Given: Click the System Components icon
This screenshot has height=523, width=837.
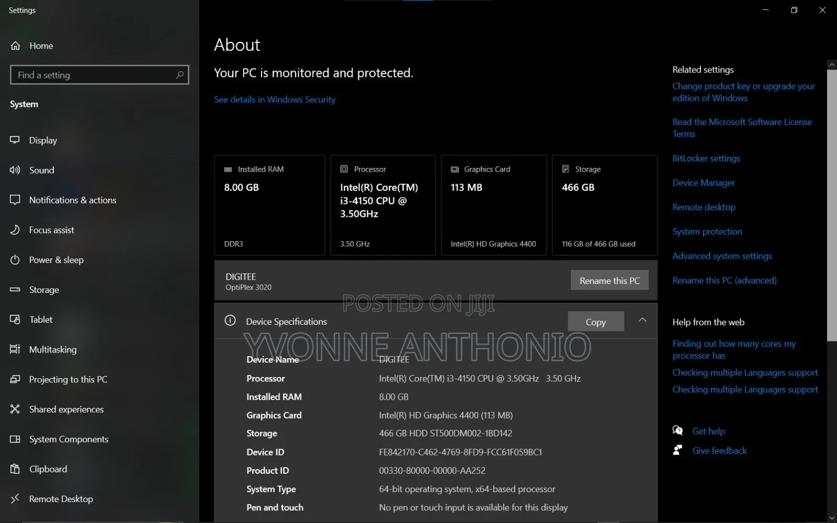Looking at the screenshot, I should [15, 439].
